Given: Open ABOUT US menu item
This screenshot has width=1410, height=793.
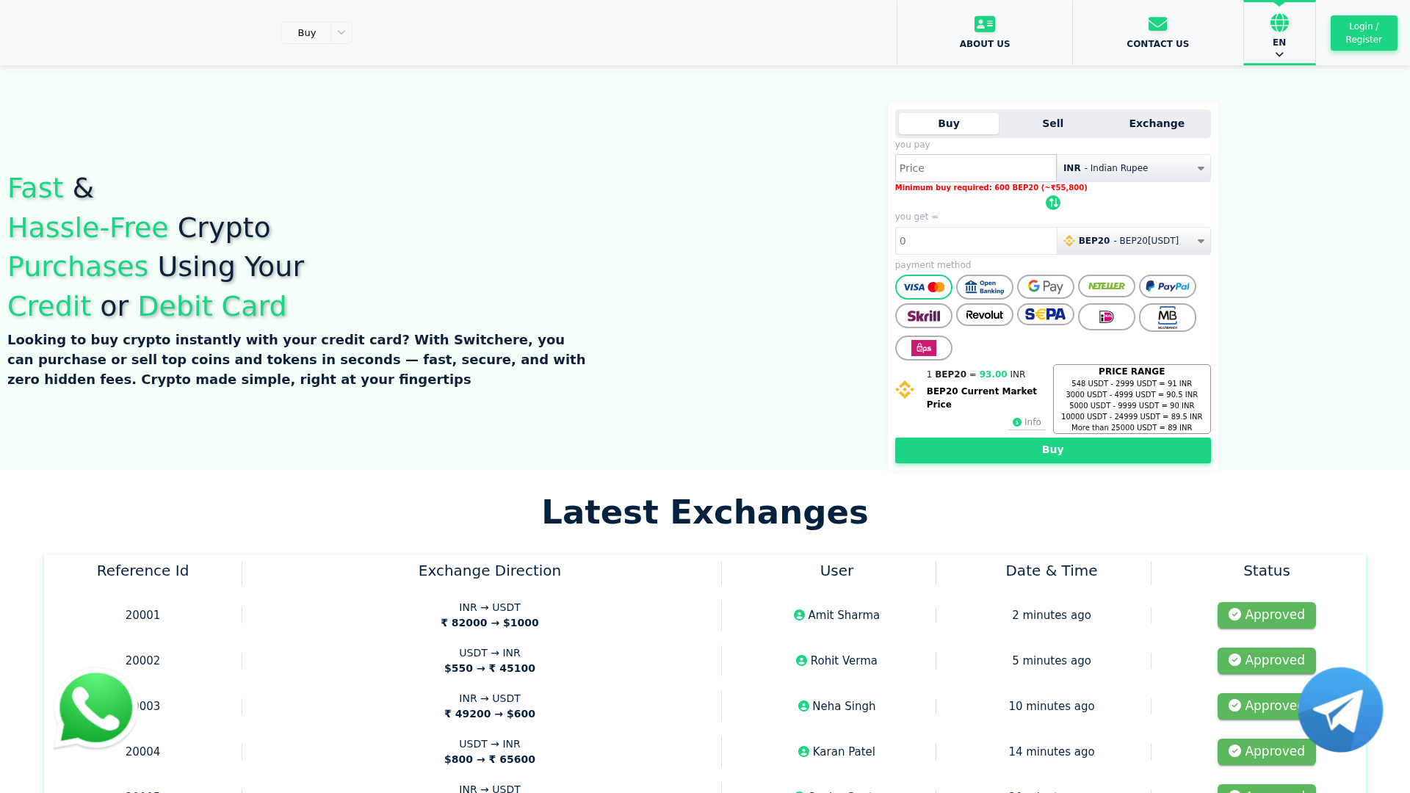Looking at the screenshot, I should (984, 33).
